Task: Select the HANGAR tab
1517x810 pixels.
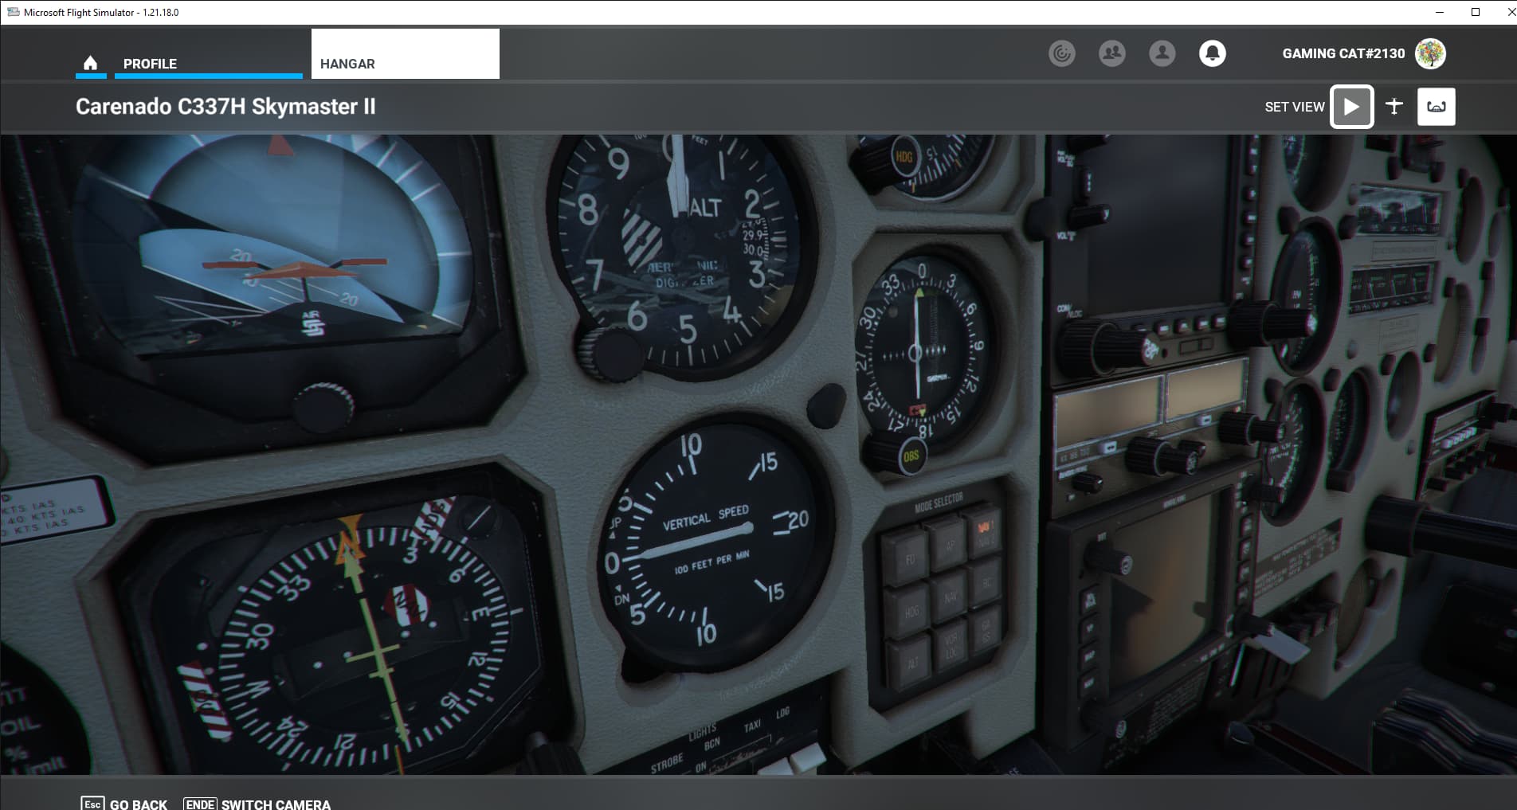Action: [405, 54]
